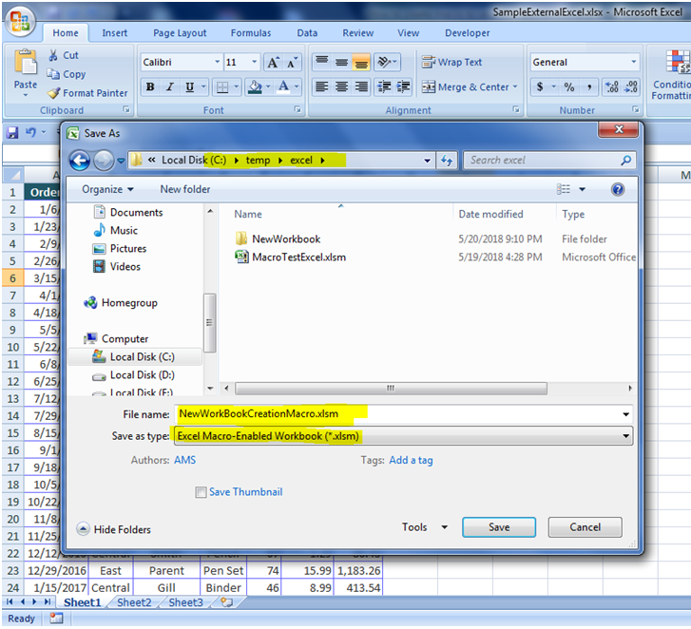Click Decrease Decimal icon
The width and height of the screenshot is (691, 629).
(x=630, y=86)
